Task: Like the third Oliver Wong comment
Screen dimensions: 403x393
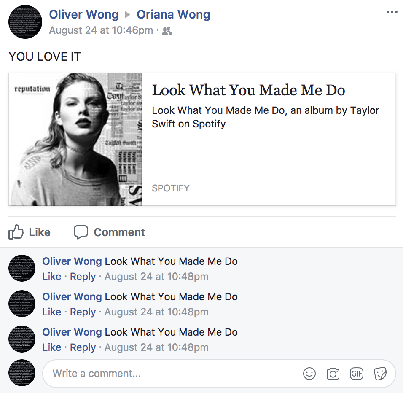Action: point(52,347)
